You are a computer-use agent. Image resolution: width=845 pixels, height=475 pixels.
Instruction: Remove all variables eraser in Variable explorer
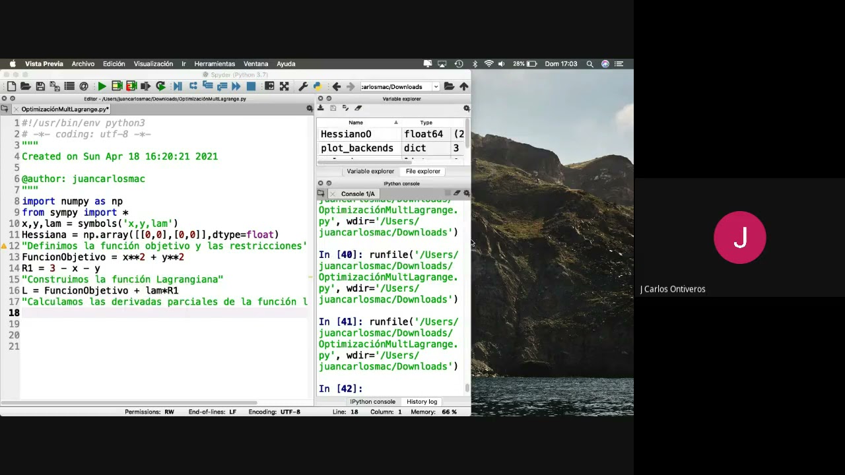pyautogui.click(x=358, y=108)
